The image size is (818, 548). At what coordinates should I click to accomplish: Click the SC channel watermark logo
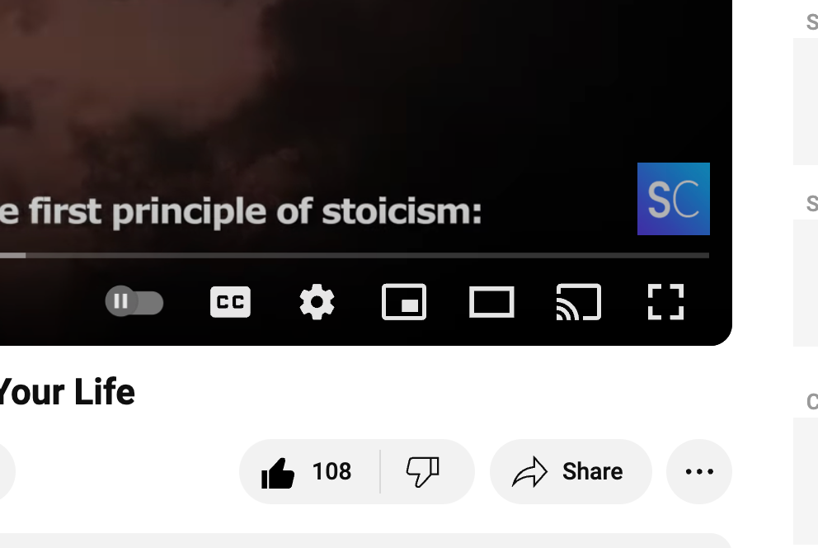674,199
